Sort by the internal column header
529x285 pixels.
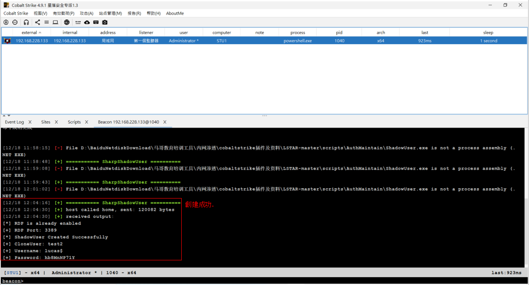(x=70, y=32)
